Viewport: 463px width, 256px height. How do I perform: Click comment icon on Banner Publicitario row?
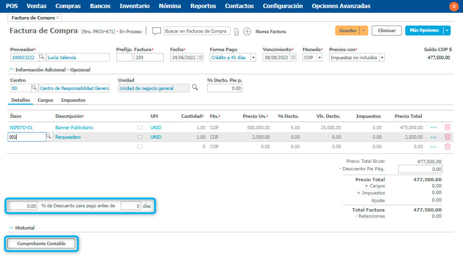(140, 128)
